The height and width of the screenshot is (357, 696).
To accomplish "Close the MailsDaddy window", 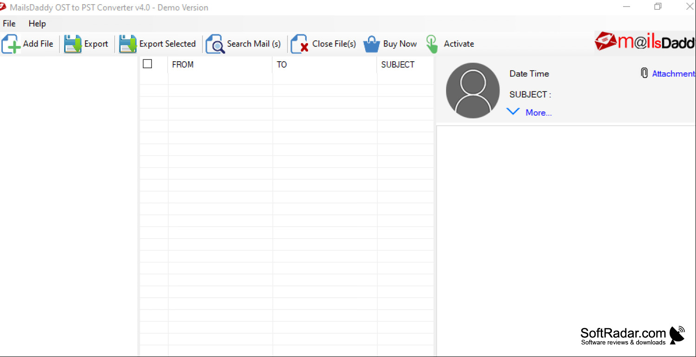I will [x=690, y=6].
